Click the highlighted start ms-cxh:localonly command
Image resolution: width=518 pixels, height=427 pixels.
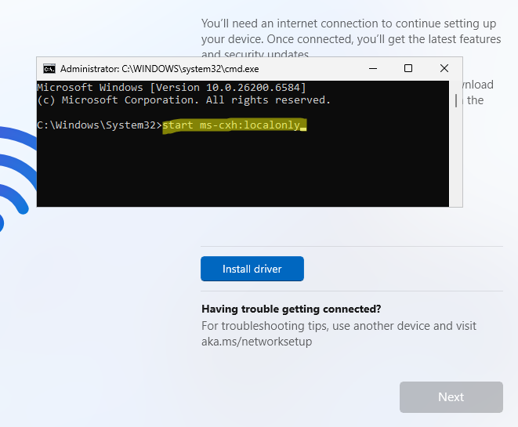[x=230, y=125]
